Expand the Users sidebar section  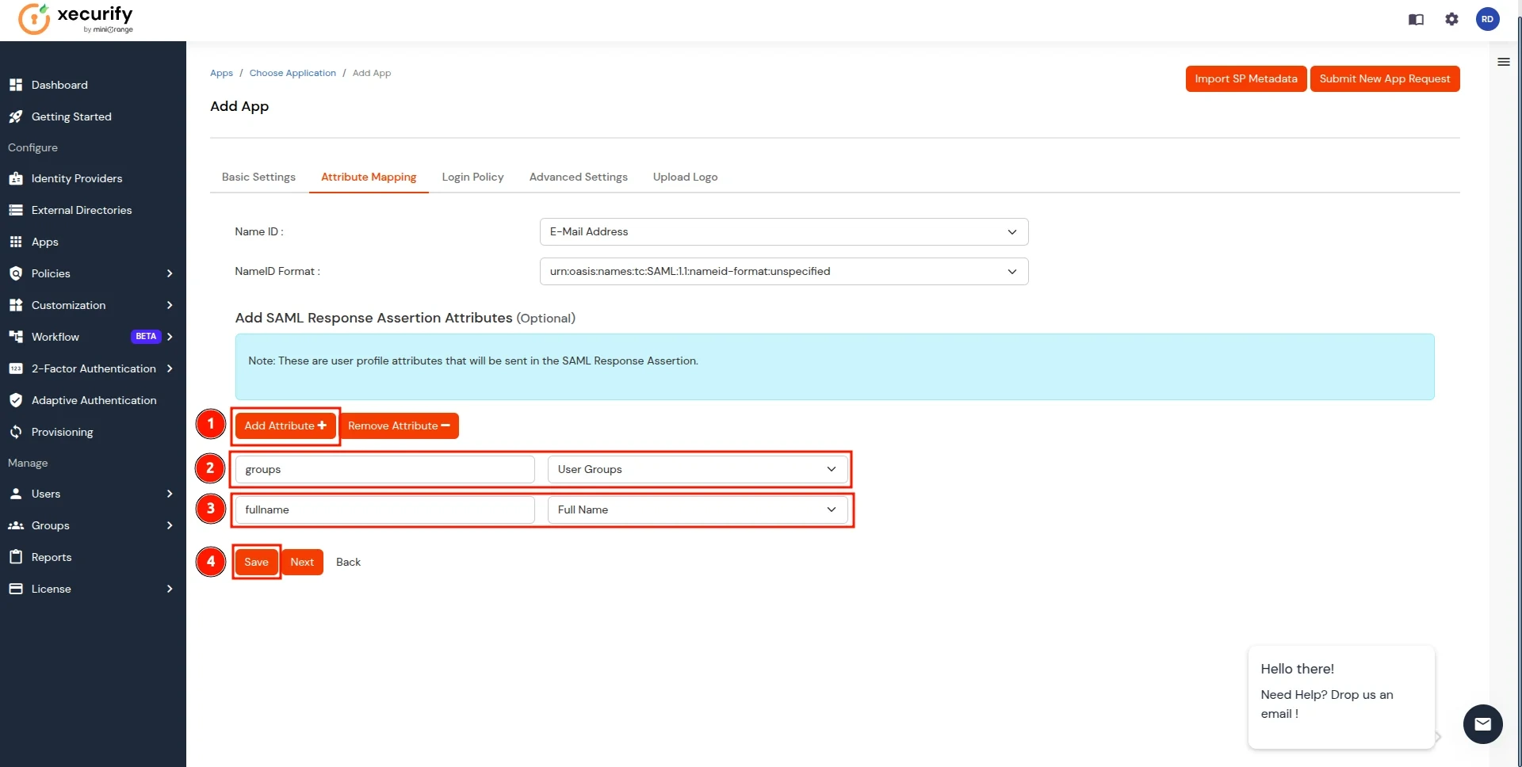click(170, 494)
